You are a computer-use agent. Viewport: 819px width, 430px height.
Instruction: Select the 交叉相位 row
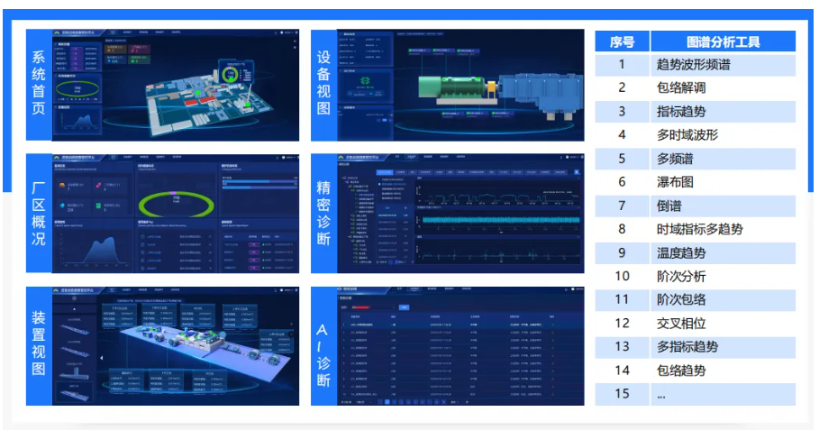click(x=696, y=323)
